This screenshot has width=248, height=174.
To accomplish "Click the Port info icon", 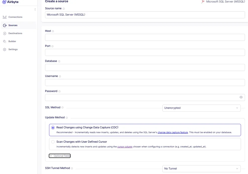I will (x=52, y=46).
